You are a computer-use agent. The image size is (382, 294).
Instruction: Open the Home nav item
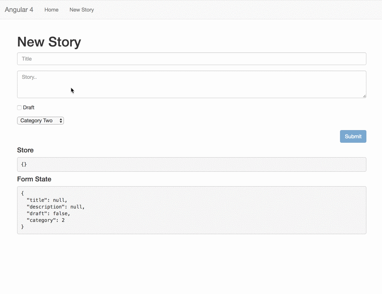[51, 10]
